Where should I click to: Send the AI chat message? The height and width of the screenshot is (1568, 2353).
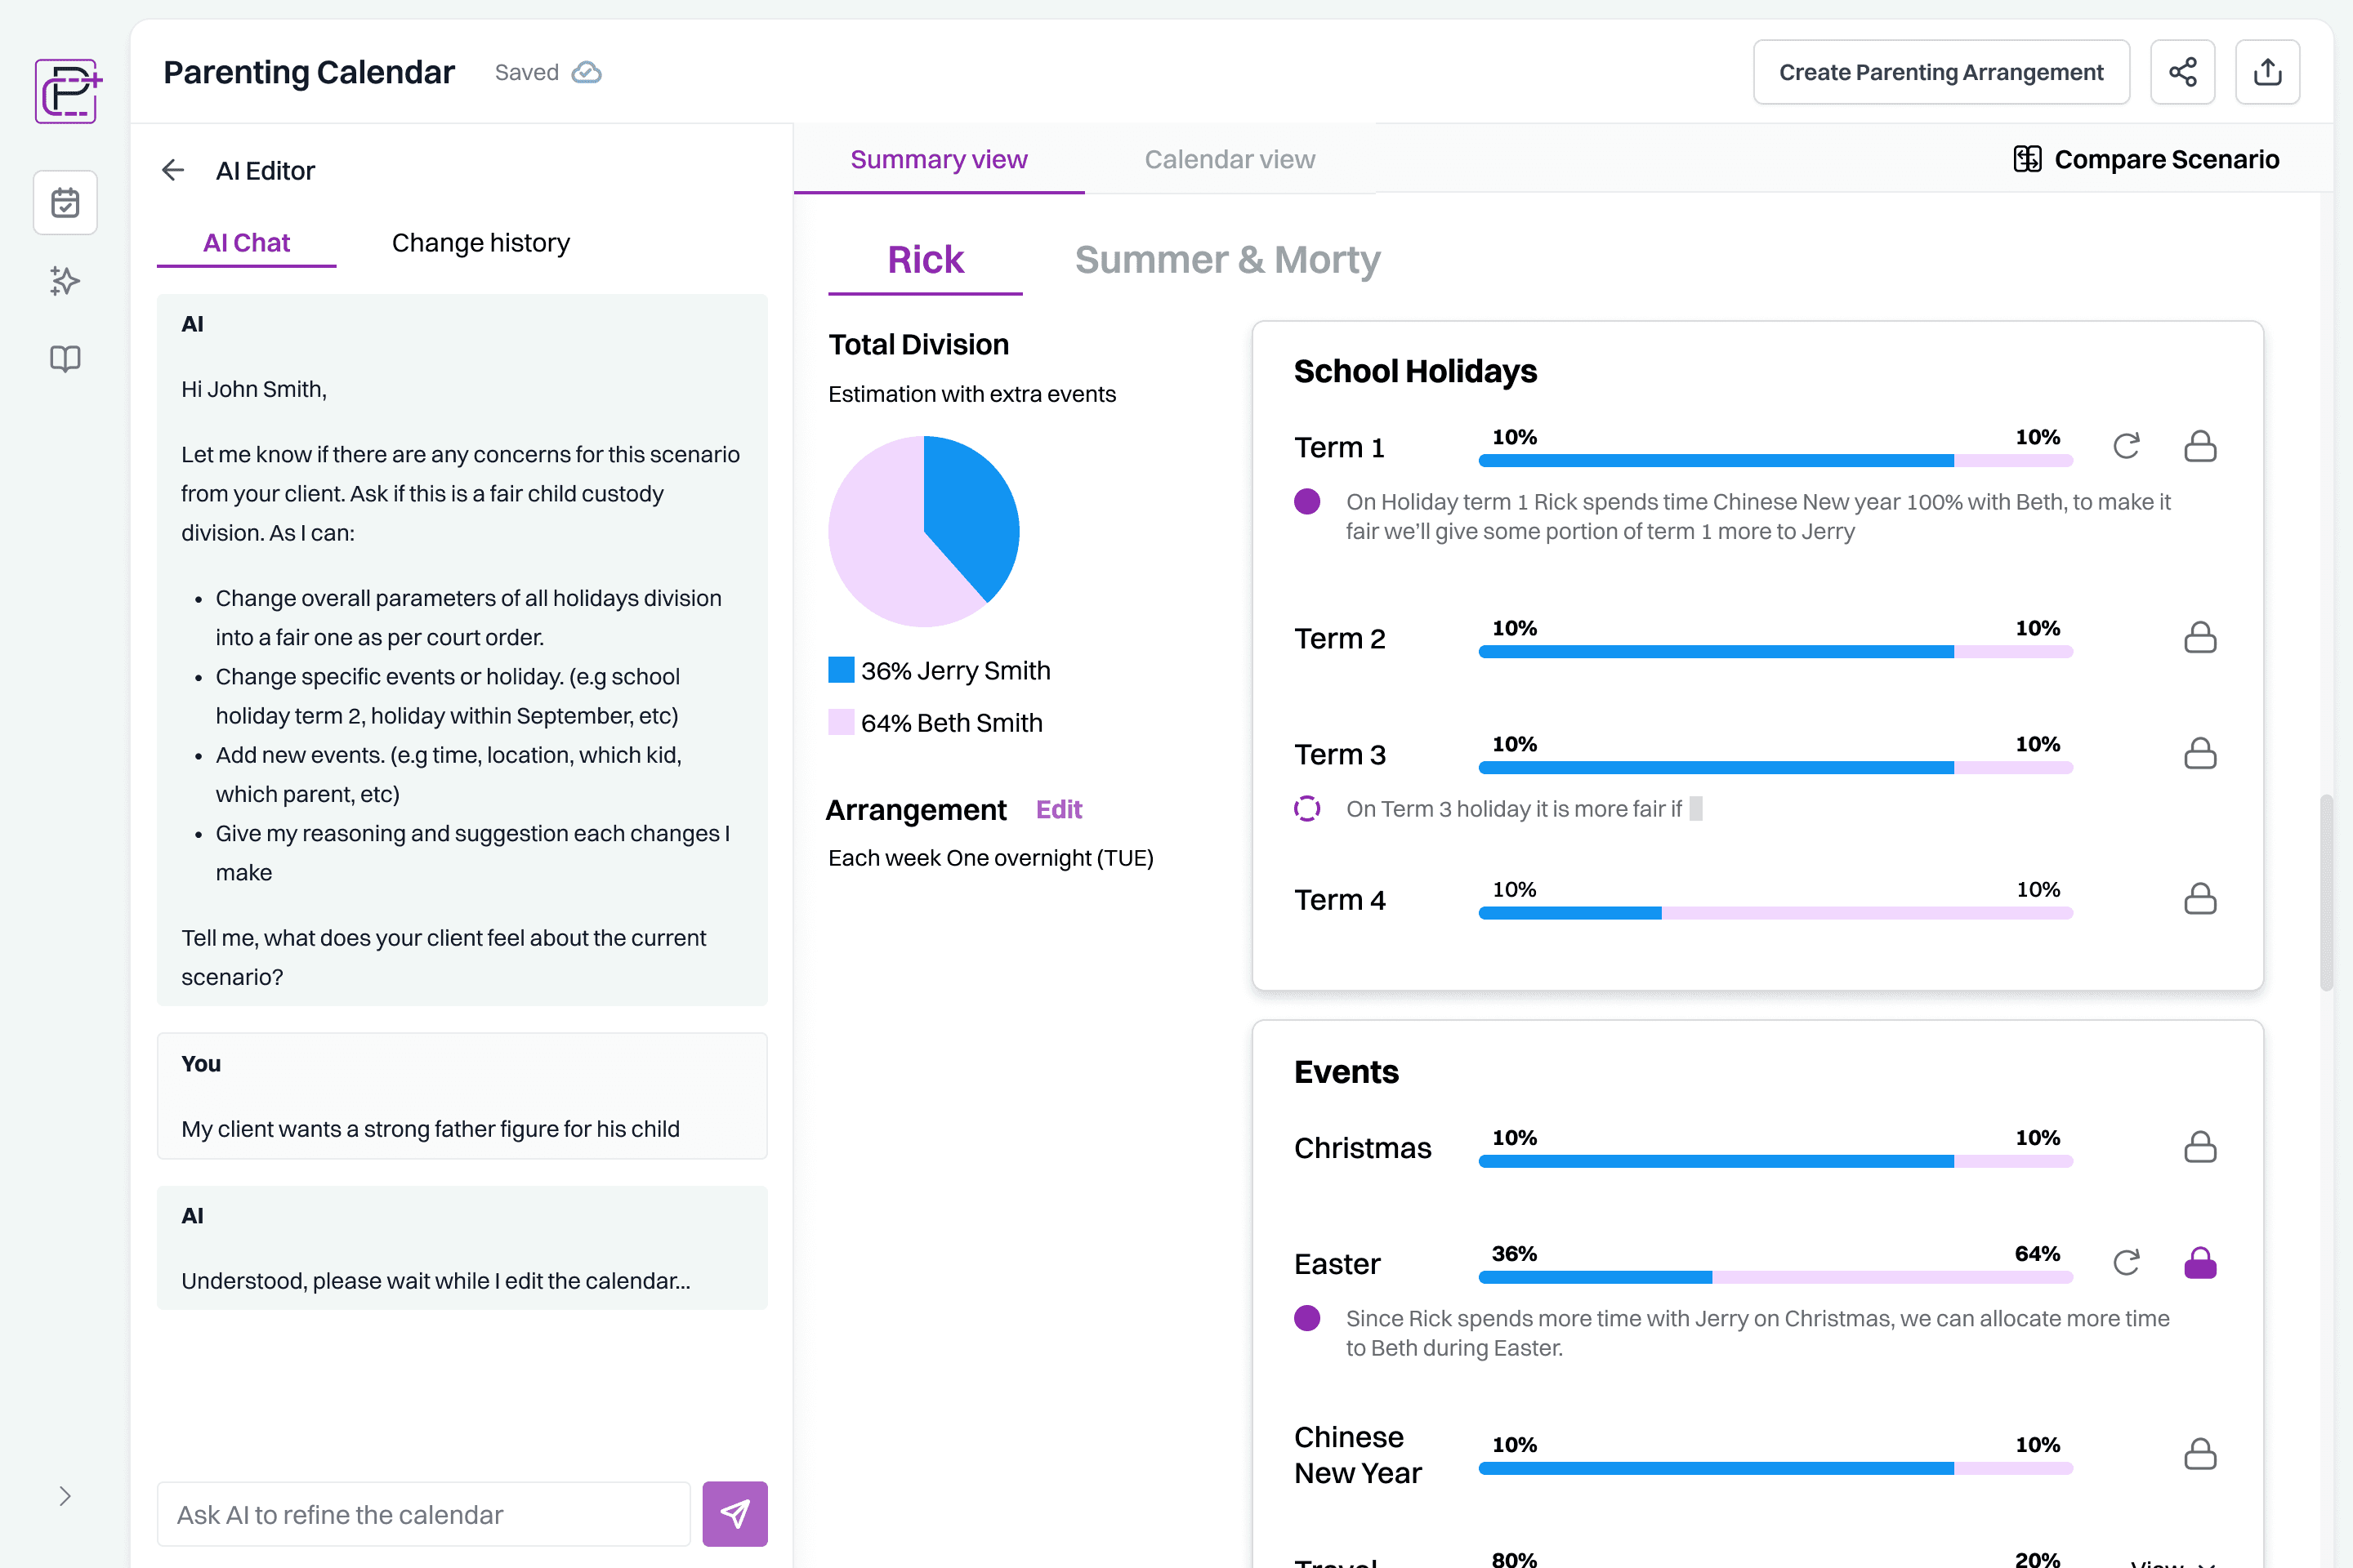pos(734,1513)
